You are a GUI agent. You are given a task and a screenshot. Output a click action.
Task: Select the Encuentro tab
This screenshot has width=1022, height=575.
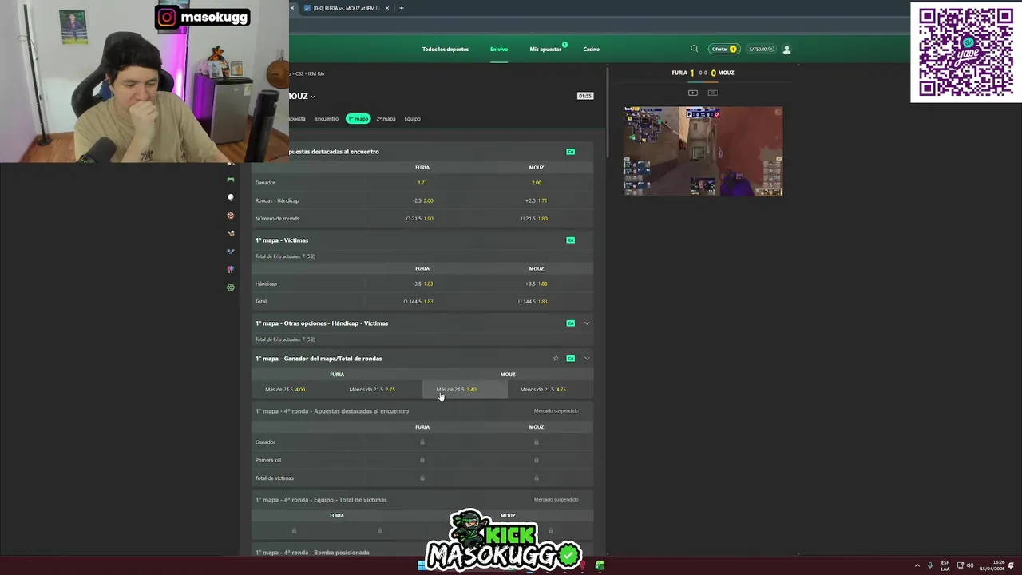coord(327,119)
